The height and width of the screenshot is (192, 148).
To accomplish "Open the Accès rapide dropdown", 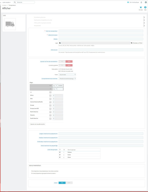I will (x=6, y=2).
